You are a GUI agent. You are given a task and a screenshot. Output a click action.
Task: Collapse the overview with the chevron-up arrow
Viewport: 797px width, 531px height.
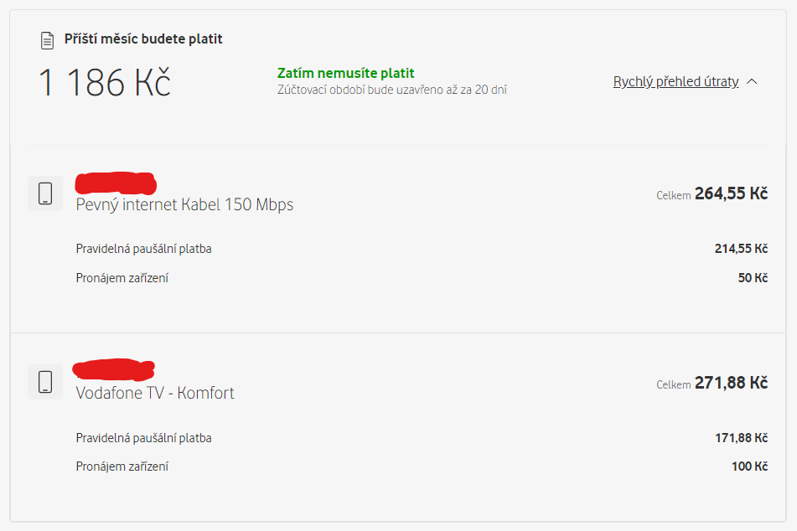(753, 81)
